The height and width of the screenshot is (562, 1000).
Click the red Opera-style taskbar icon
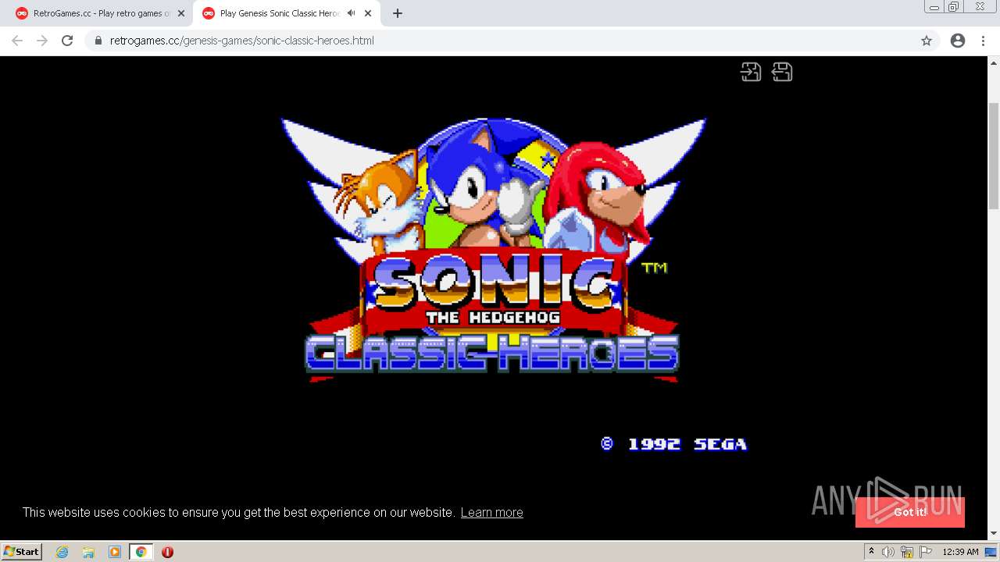pyautogui.click(x=167, y=552)
